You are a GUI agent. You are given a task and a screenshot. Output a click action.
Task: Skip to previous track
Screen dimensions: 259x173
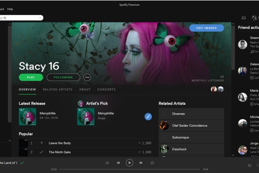tap(118, 163)
